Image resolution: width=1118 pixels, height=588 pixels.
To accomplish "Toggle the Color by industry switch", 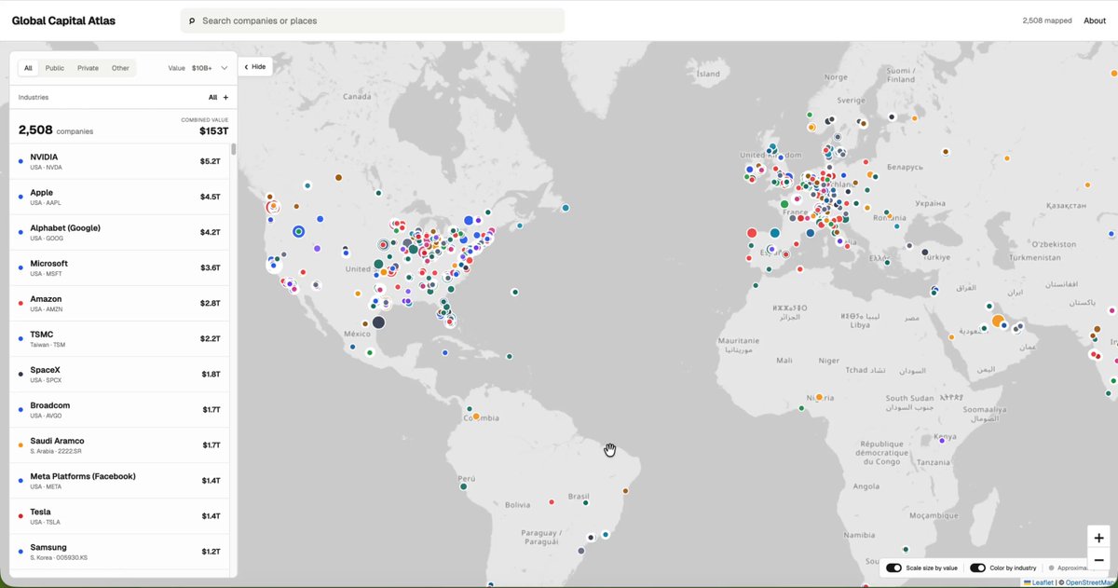I will pyautogui.click(x=977, y=567).
